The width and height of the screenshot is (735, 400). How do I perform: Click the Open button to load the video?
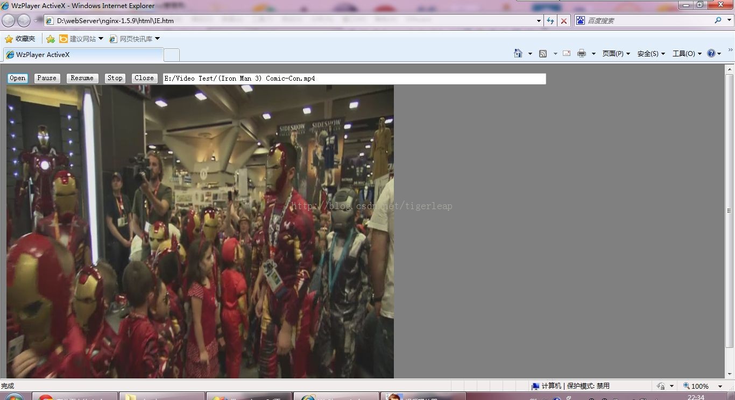pyautogui.click(x=18, y=78)
